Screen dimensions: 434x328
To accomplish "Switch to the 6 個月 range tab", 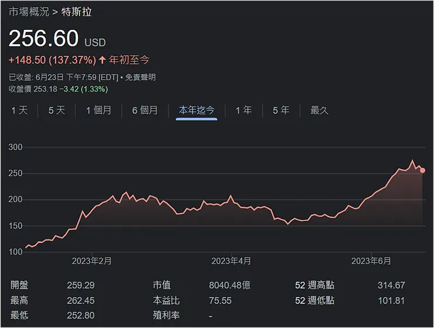I will tap(145, 111).
